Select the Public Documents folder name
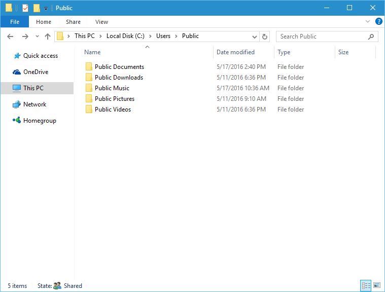 119,67
